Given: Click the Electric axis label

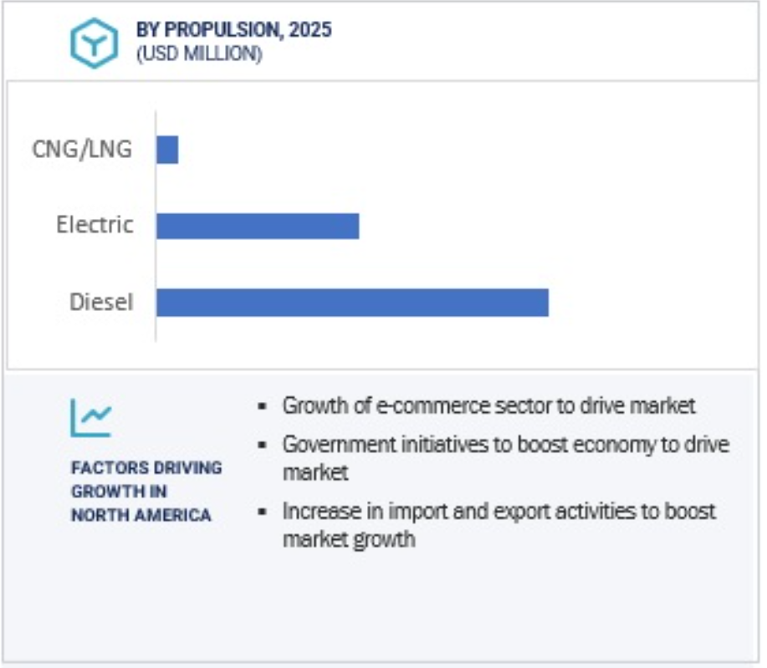Looking at the screenshot, I should [x=95, y=225].
